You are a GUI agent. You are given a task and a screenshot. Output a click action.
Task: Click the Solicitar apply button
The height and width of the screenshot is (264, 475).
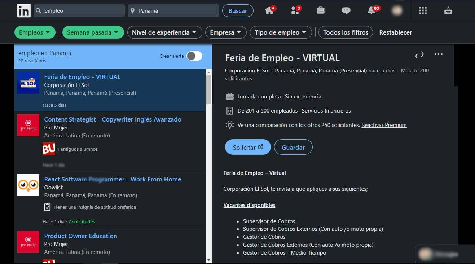[248, 147]
